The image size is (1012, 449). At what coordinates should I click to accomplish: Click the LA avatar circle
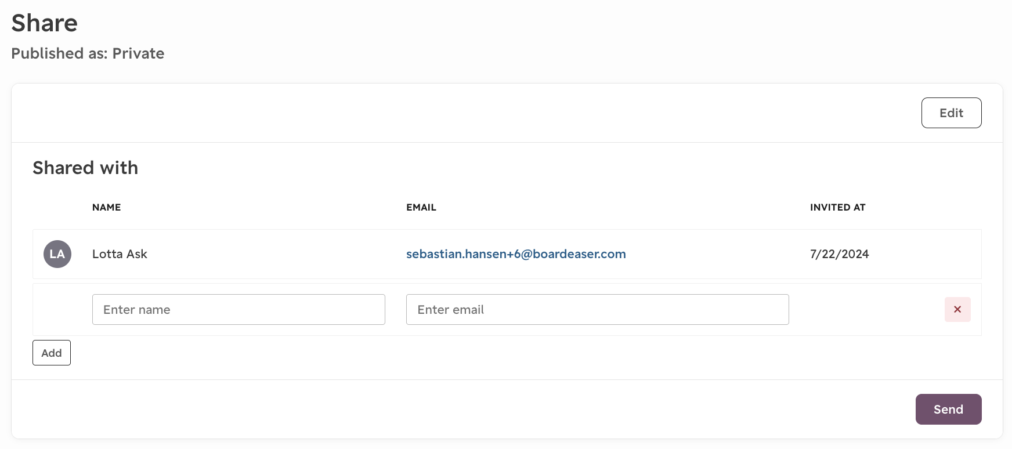(57, 254)
